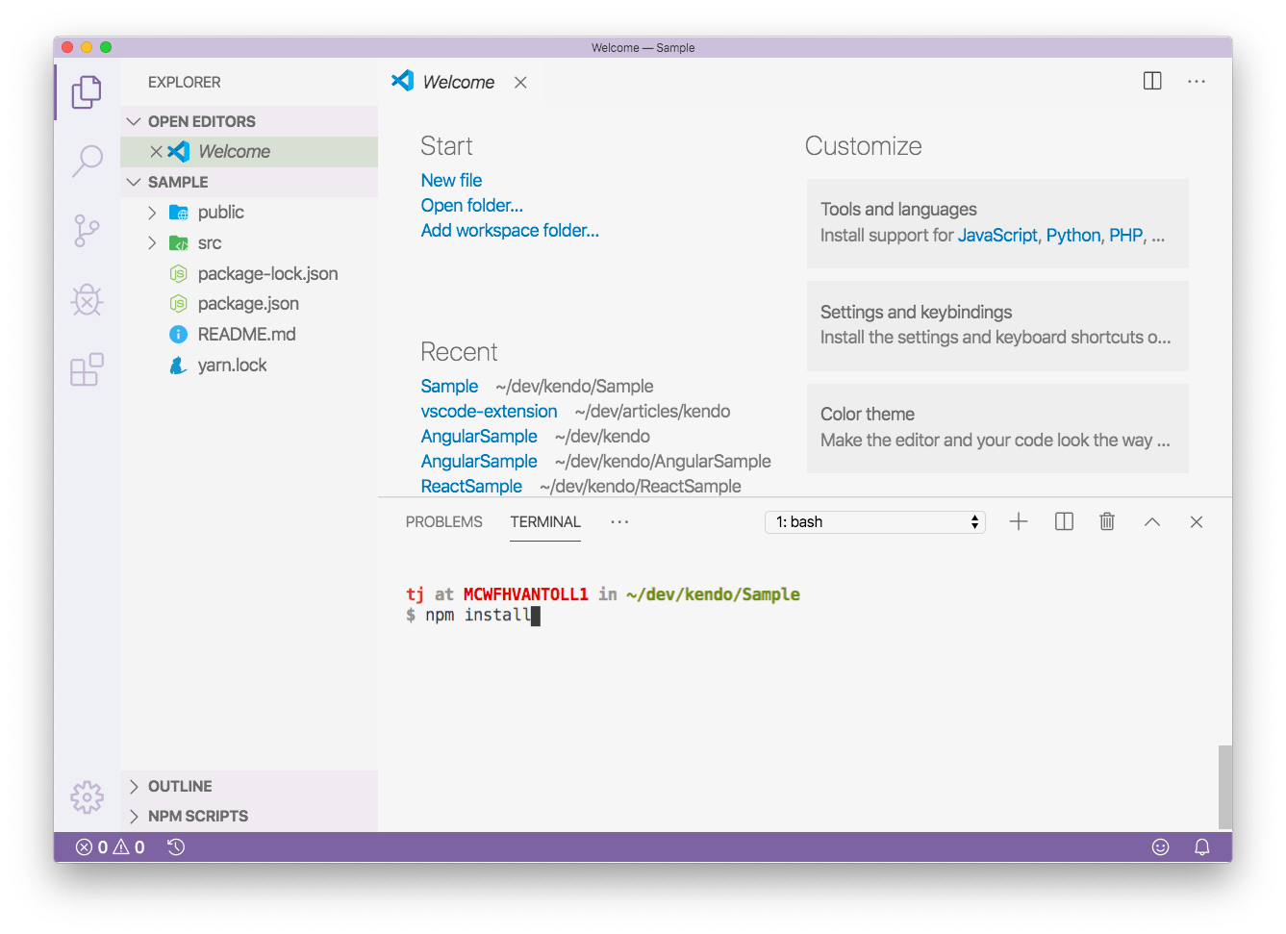
Task: Switch to the Problems tab
Action: pos(444,521)
